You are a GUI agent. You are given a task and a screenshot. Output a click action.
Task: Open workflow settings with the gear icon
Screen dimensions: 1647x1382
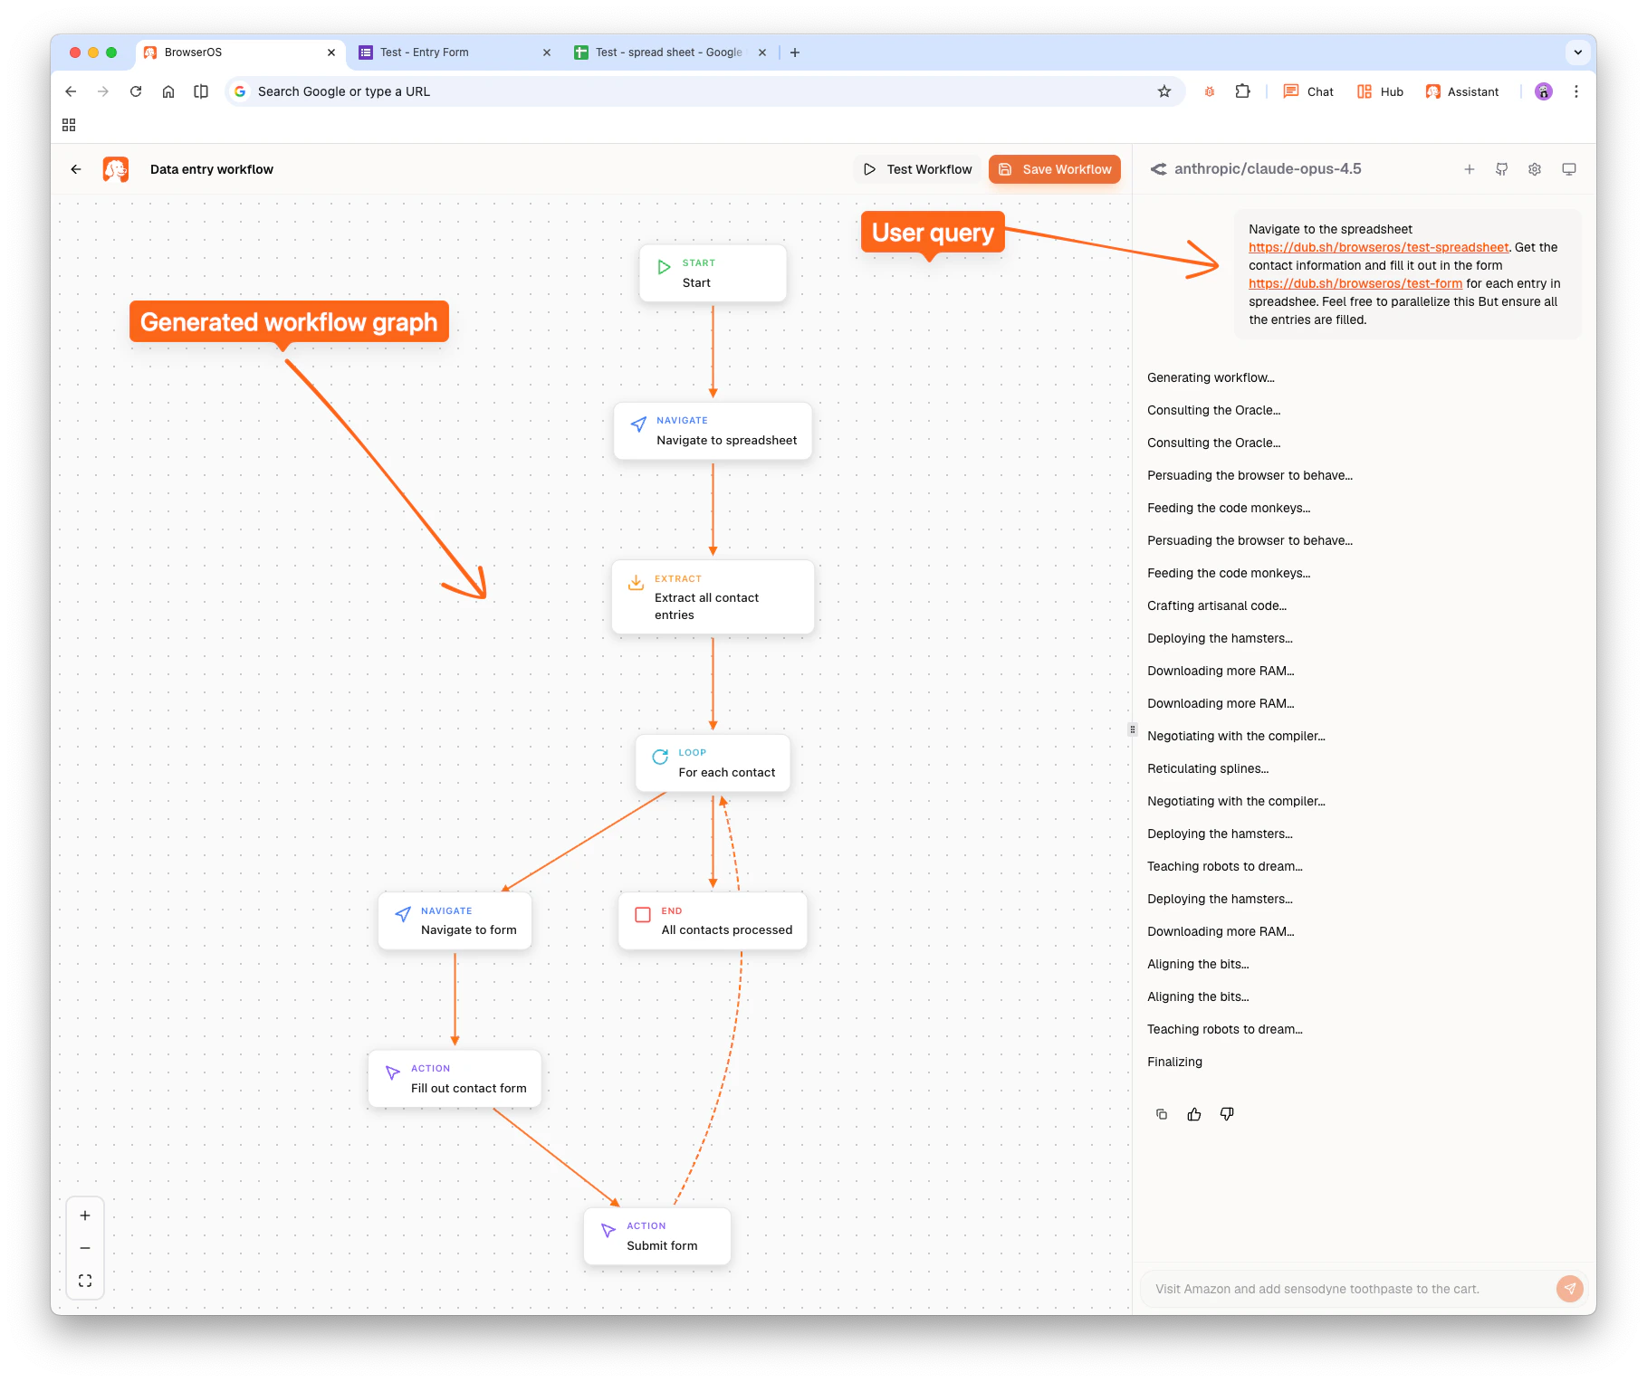coord(1534,168)
